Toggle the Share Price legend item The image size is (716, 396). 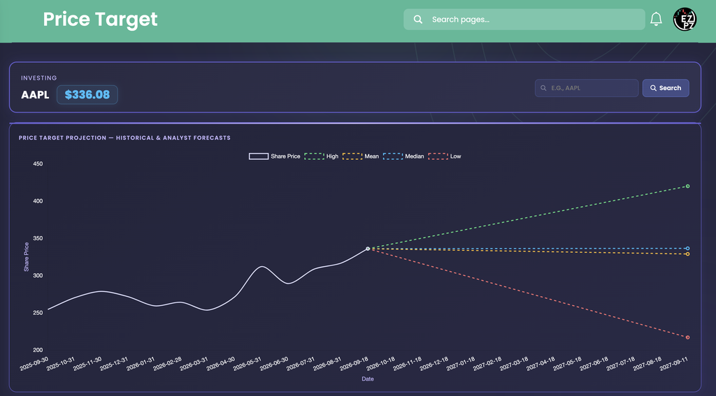[274, 156]
